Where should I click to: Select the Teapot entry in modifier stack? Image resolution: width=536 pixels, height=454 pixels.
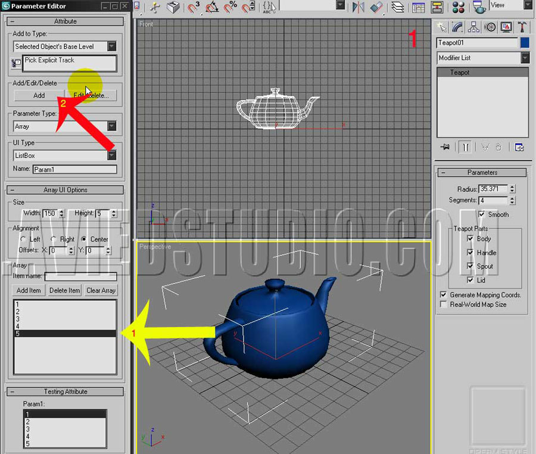coord(482,72)
